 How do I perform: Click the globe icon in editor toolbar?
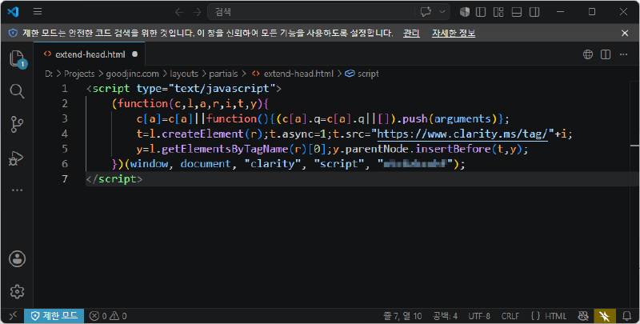[588, 54]
